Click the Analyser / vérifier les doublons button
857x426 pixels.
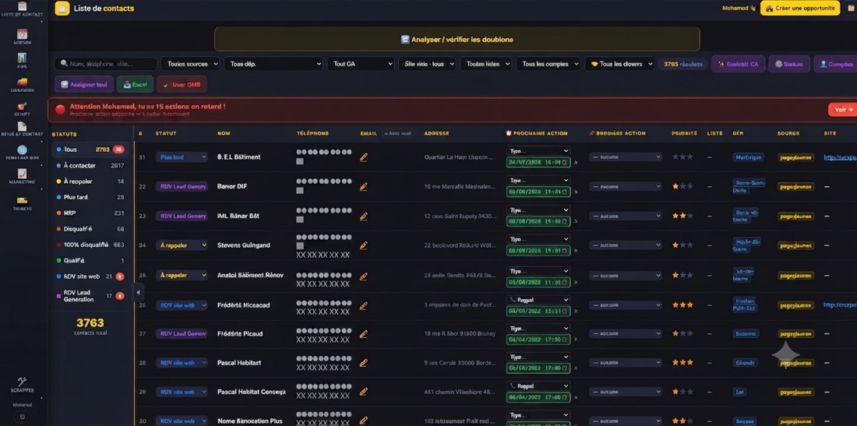click(x=457, y=39)
